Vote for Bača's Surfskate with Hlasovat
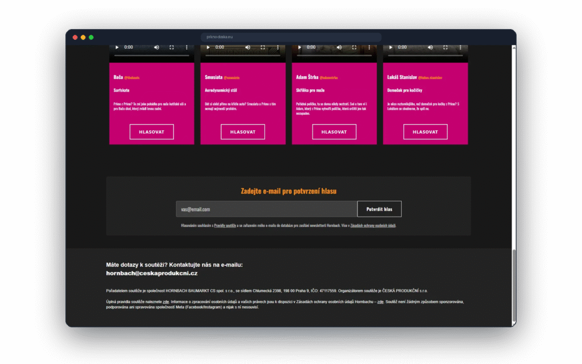The width and height of the screenshot is (582, 364). (x=151, y=132)
